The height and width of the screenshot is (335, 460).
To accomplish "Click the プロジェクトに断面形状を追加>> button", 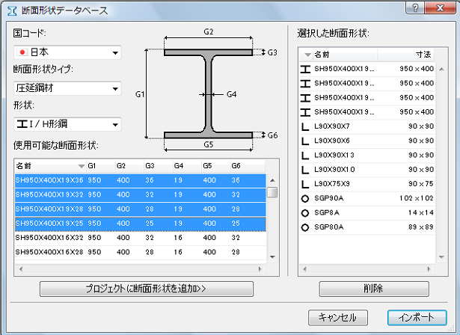I will pyautogui.click(x=147, y=289).
